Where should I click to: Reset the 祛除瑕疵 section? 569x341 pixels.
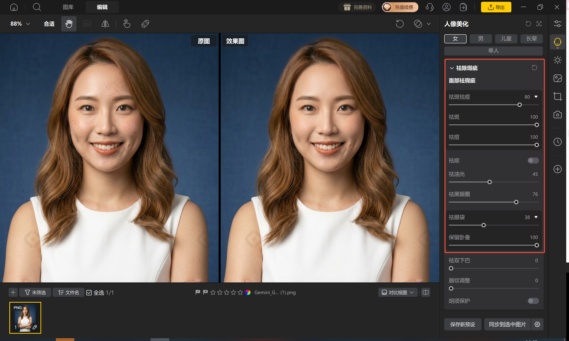[x=534, y=68]
